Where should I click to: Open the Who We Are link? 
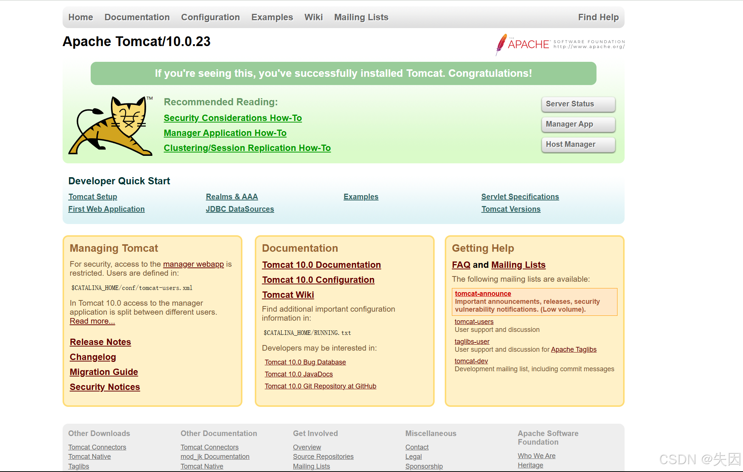tap(537, 456)
